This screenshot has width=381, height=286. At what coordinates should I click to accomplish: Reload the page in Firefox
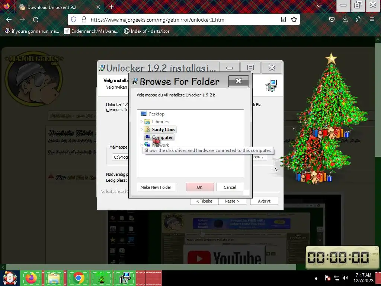36,20
